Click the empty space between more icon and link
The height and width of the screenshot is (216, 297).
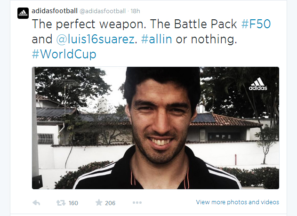169,202
